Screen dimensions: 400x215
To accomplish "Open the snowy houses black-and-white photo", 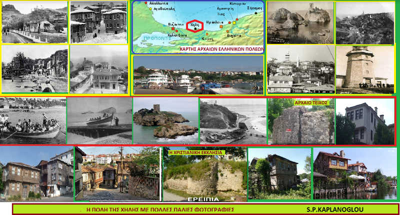I will [98, 22].
